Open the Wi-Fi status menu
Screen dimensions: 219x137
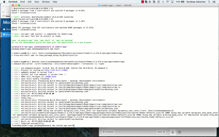click(168, 2)
